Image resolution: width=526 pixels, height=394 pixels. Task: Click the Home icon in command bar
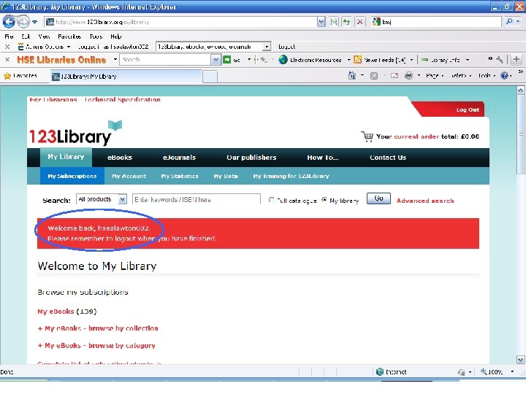[x=352, y=76]
